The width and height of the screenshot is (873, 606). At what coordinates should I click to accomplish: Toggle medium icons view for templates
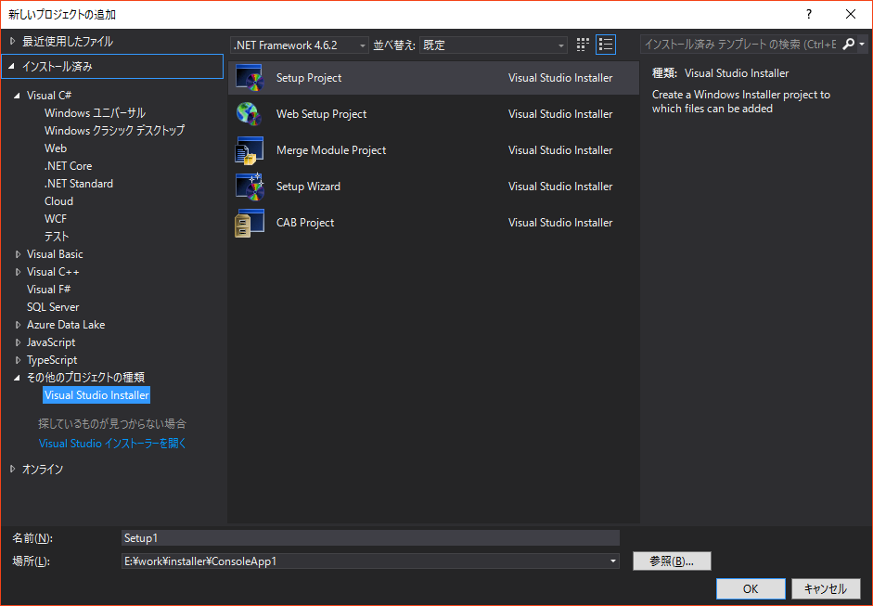click(582, 44)
